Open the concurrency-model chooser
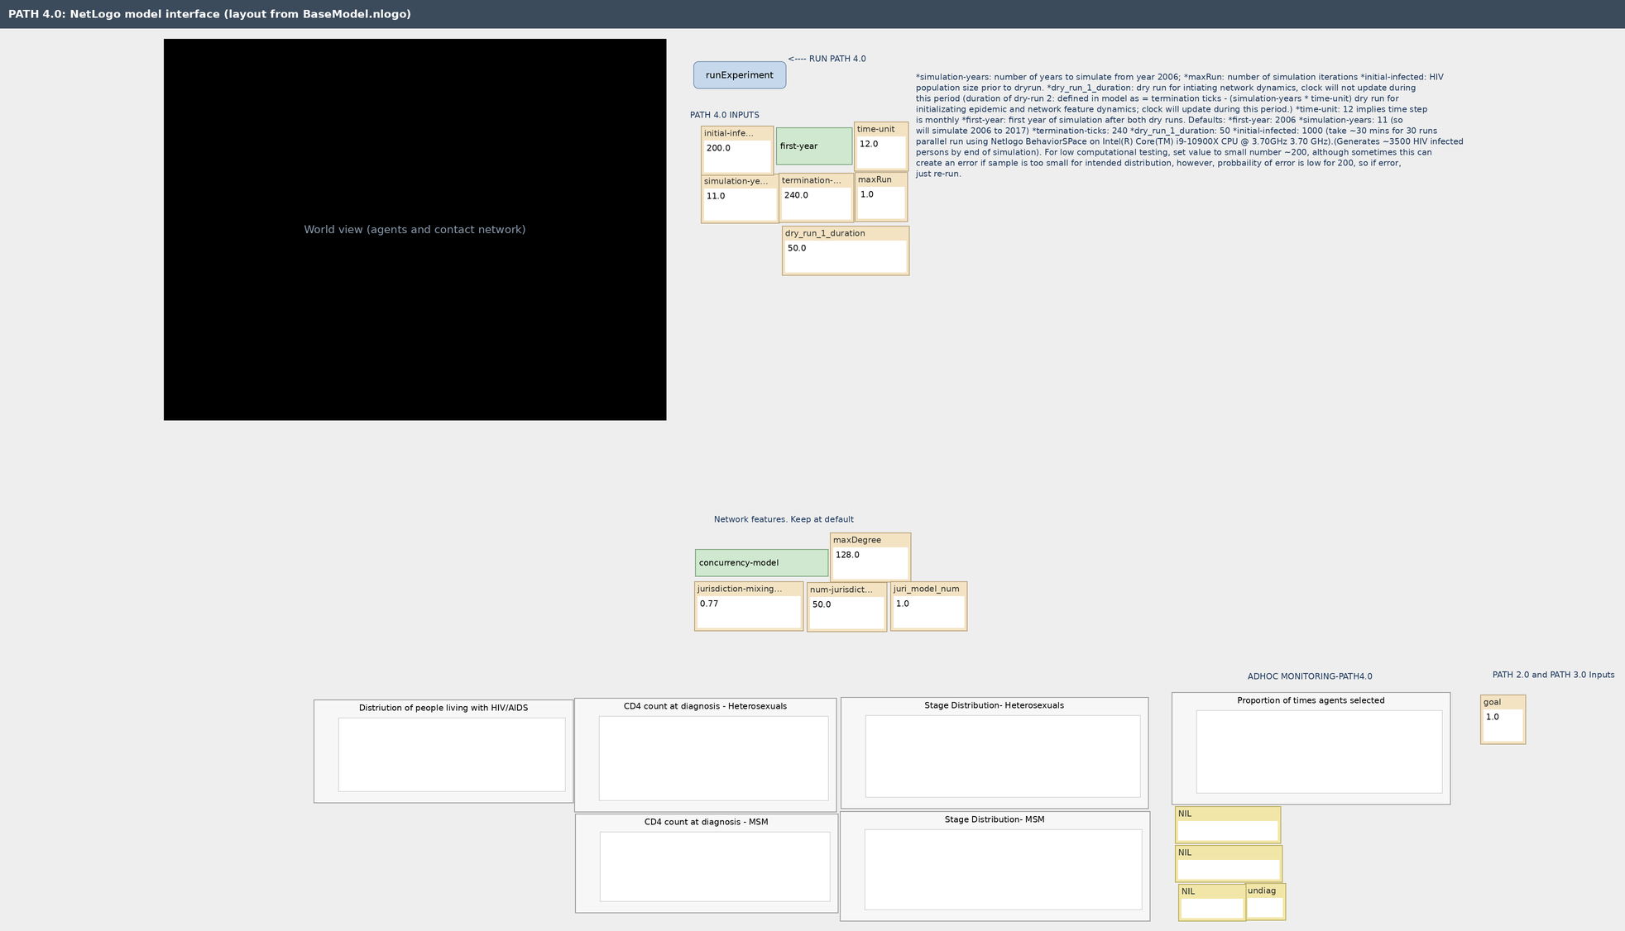Screen dimensions: 1625x931 coord(761,563)
